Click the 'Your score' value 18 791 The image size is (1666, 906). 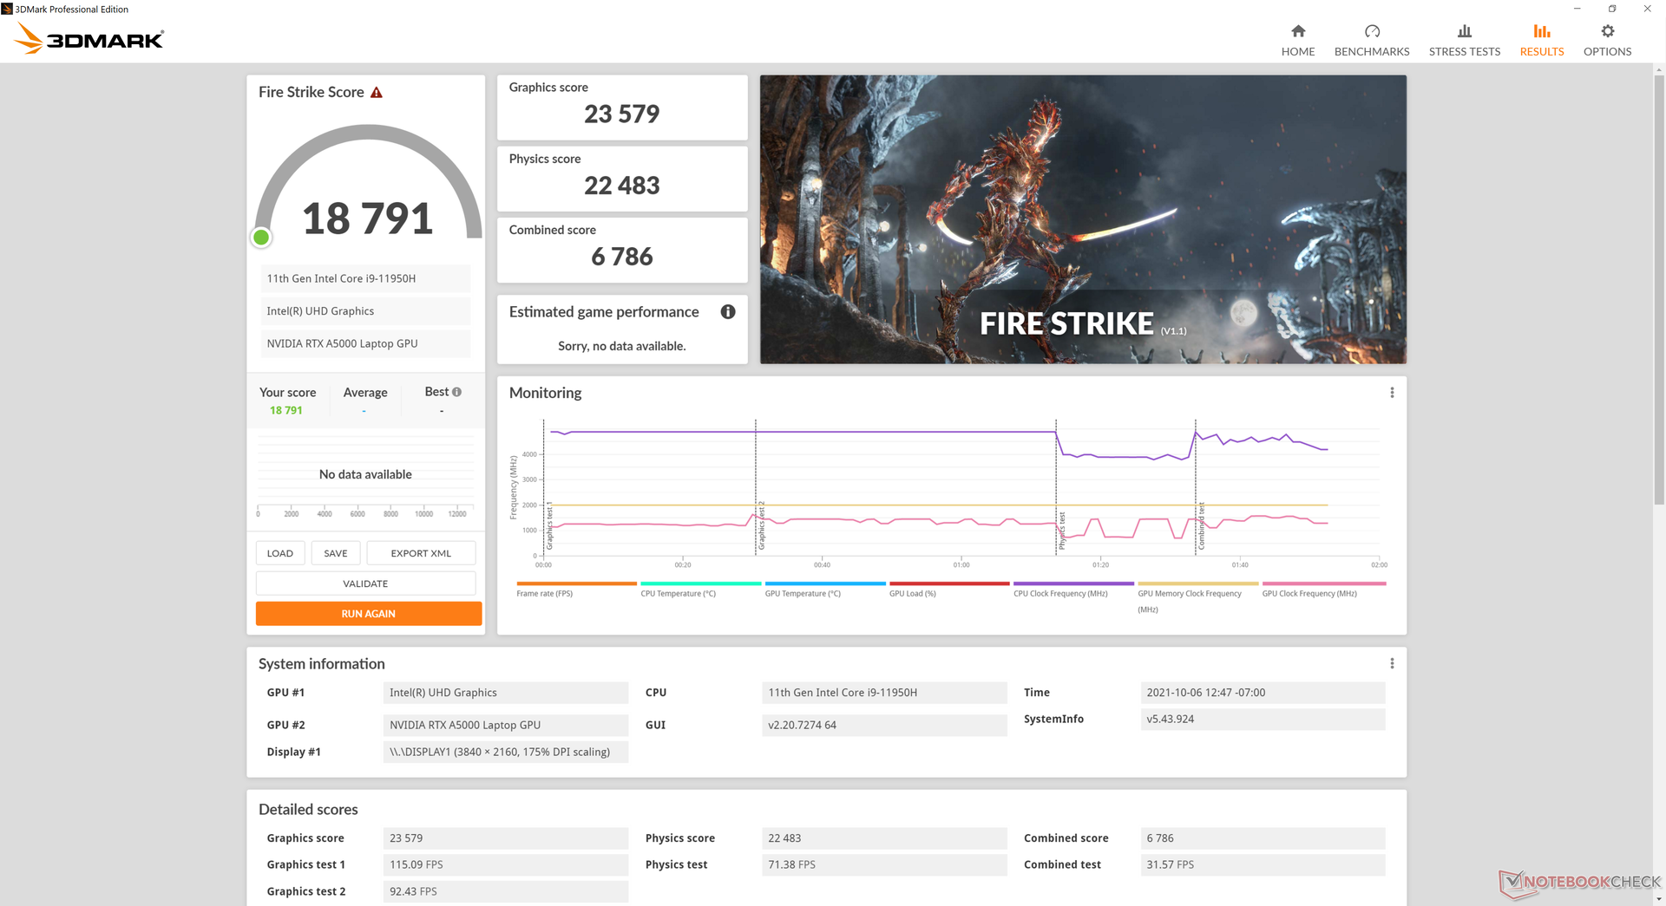pos(286,411)
